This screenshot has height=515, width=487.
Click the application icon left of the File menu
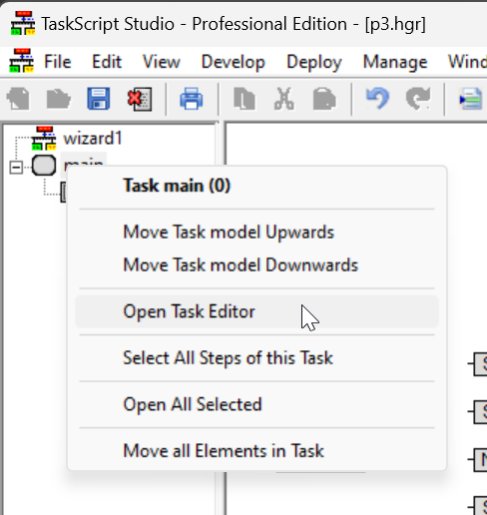[22, 61]
